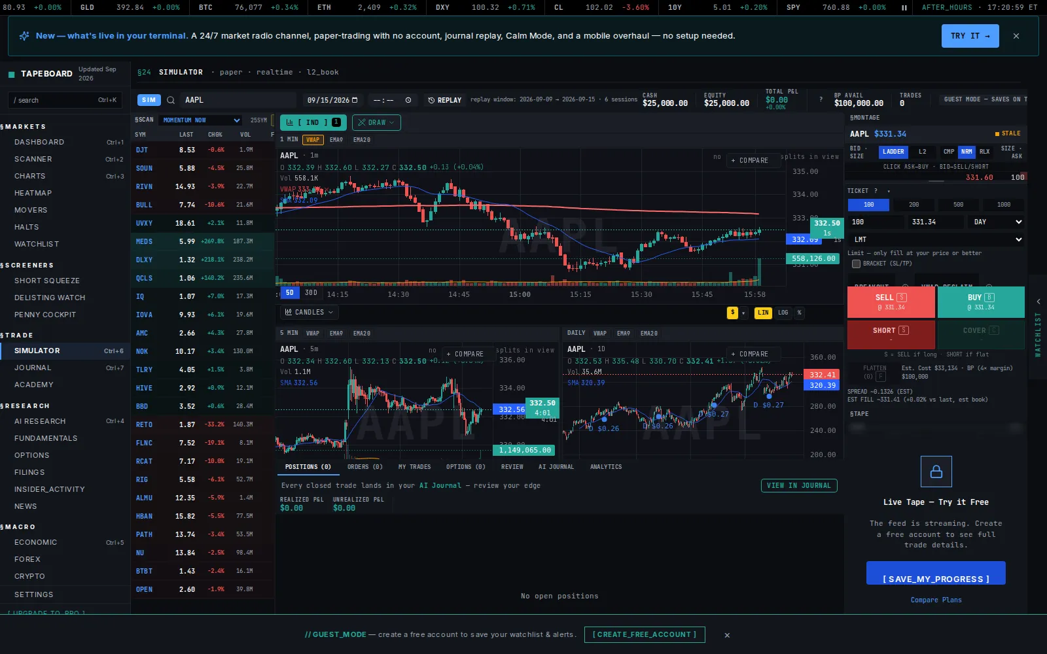Viewport: 1047px width, 654px height.
Task: Switch to the OPTIONS (0) tab
Action: pos(466,467)
